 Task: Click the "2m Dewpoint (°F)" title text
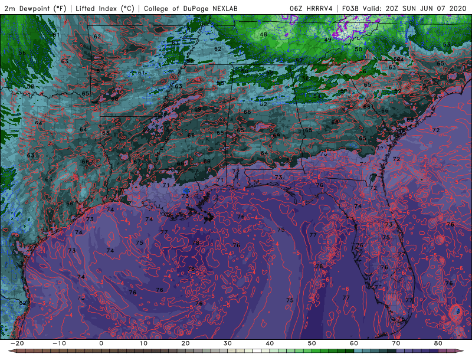click(x=35, y=8)
